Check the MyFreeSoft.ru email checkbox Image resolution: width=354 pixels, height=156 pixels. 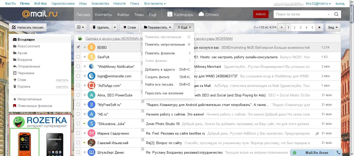coord(79,105)
